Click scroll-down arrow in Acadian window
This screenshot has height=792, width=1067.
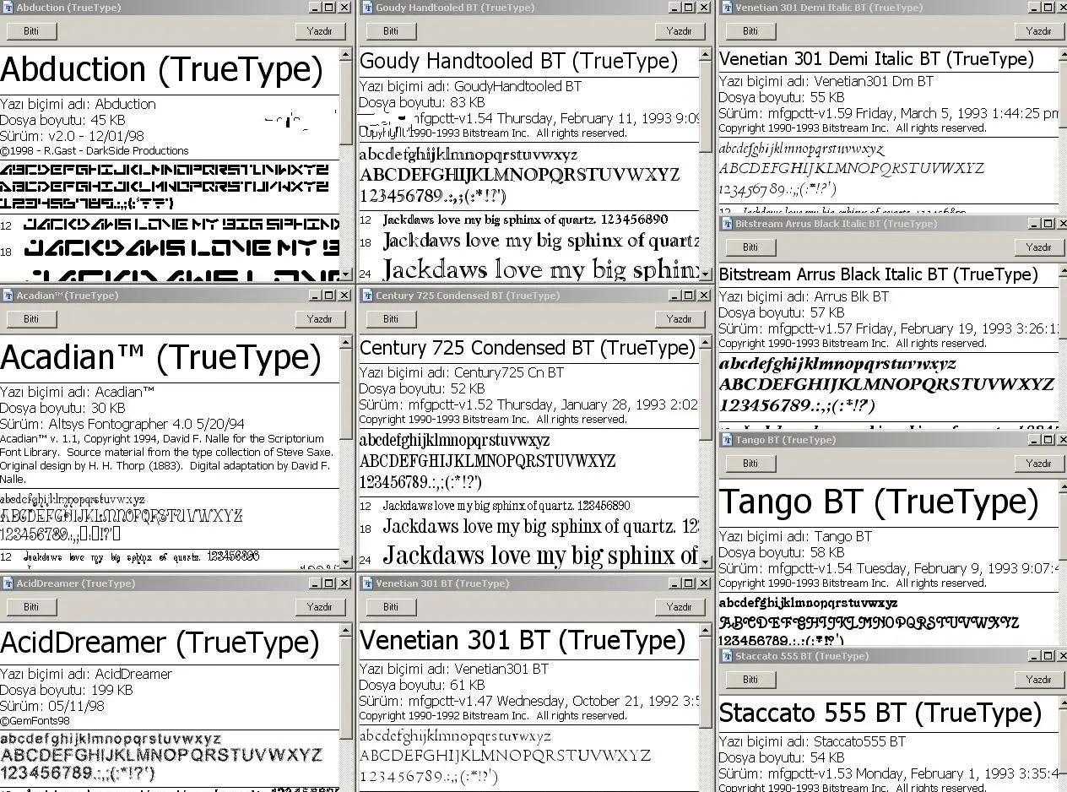[346, 562]
